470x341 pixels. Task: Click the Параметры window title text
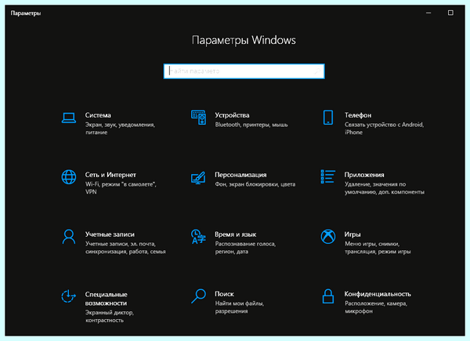pos(26,13)
